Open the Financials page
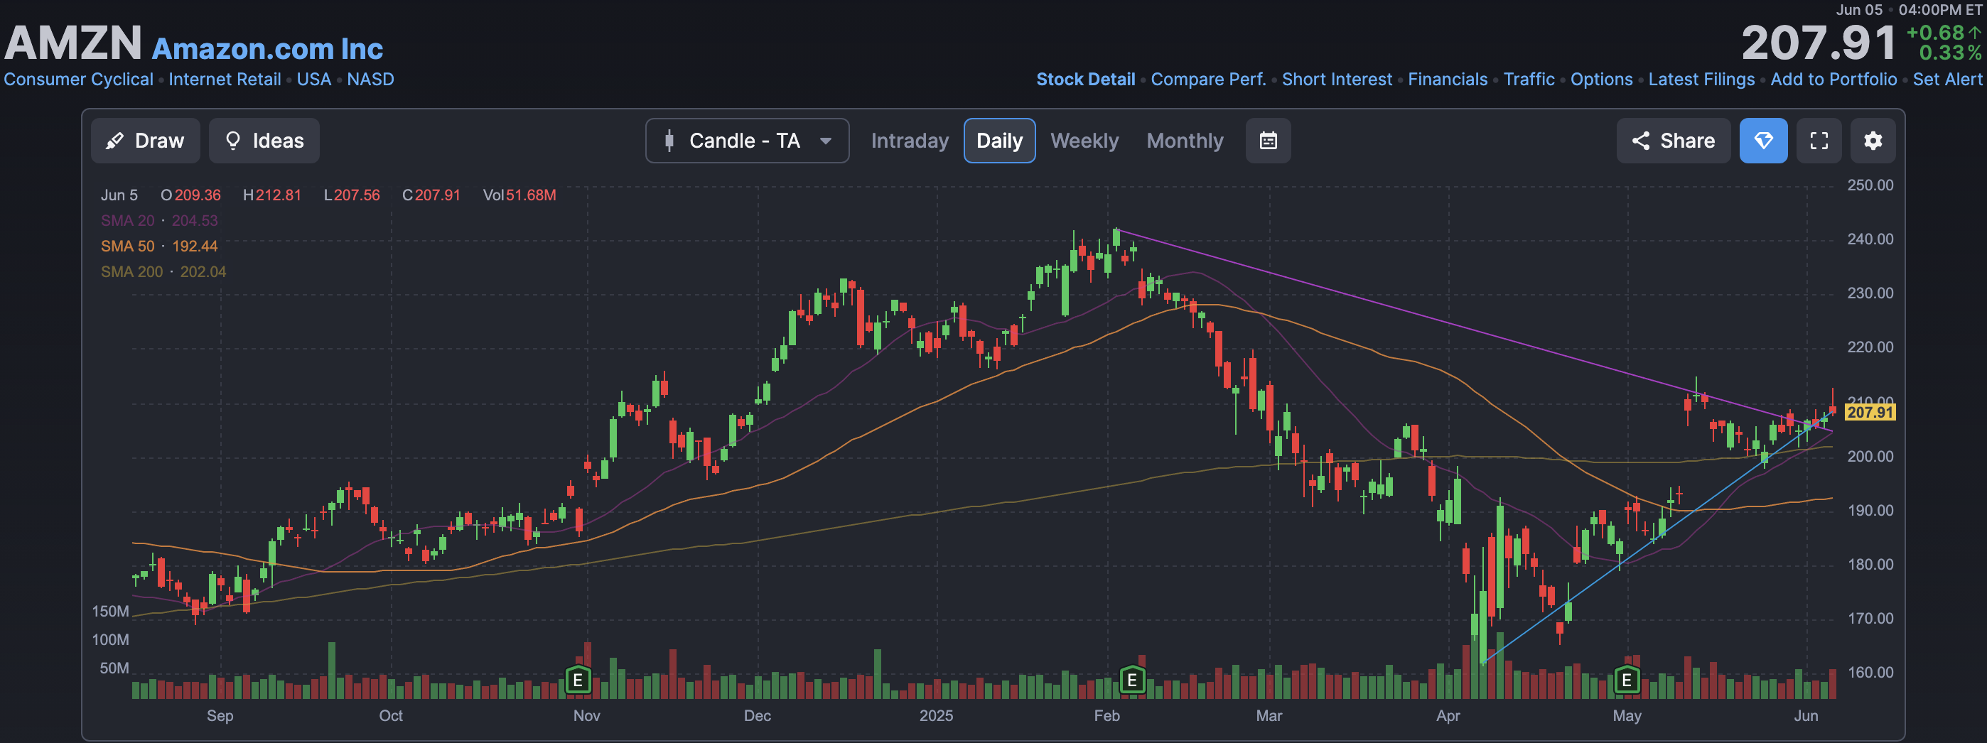This screenshot has height=743, width=1987. [1447, 80]
